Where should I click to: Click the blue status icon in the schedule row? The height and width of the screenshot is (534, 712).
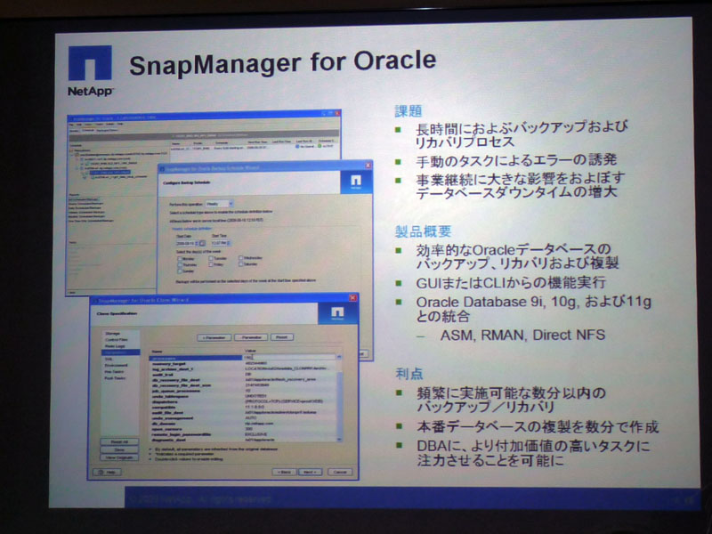coord(297,146)
